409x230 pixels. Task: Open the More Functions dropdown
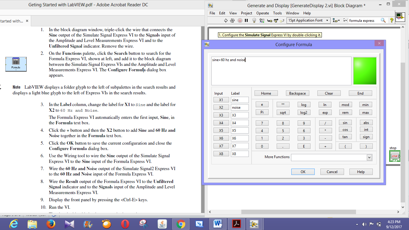point(369,157)
